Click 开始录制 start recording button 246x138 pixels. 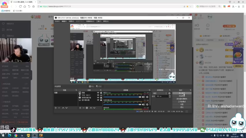(182, 96)
